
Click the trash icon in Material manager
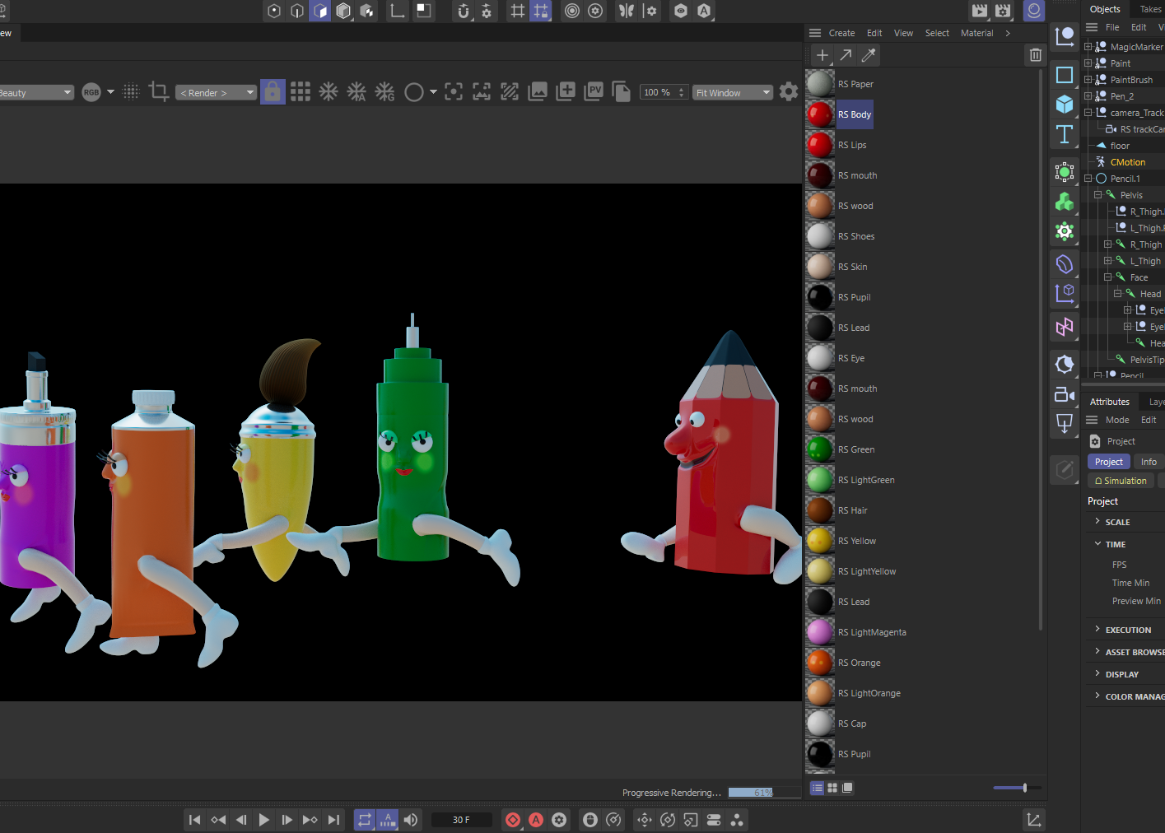(1035, 55)
